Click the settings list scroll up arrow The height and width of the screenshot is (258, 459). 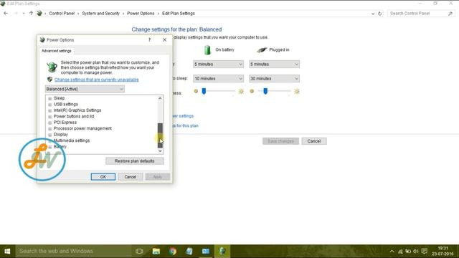pos(160,98)
